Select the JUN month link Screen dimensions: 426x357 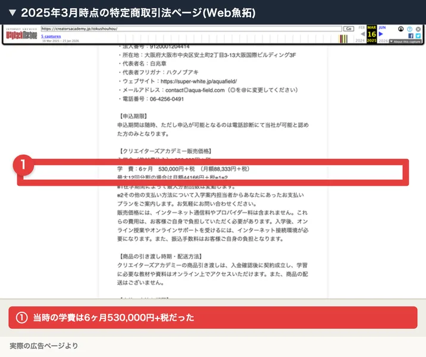382,27
